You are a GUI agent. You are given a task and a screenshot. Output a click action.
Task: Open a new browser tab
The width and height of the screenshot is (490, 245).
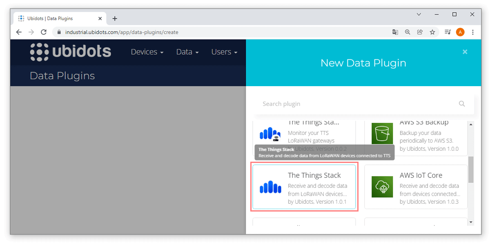(x=115, y=18)
